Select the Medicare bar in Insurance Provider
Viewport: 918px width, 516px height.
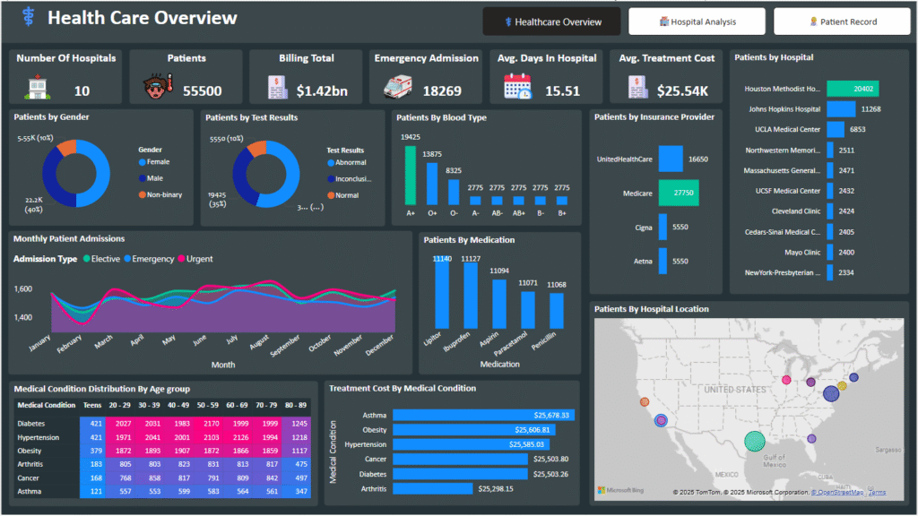click(x=677, y=193)
